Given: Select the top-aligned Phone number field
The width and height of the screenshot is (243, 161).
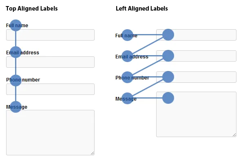Looking at the screenshot, I should pyautogui.click(x=50, y=89).
